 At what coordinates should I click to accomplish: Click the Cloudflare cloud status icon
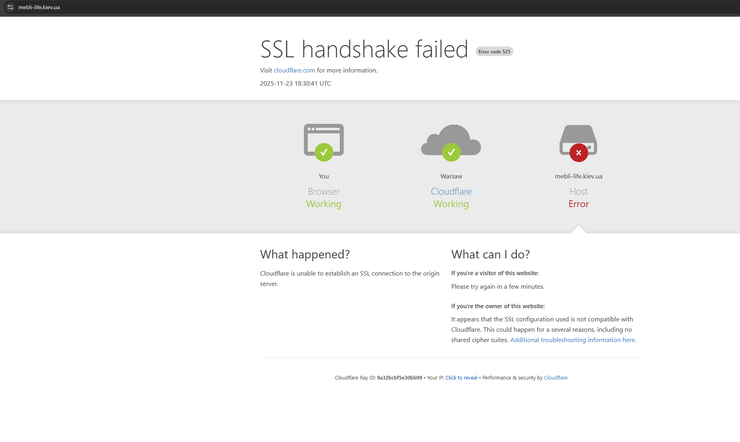pos(451,143)
